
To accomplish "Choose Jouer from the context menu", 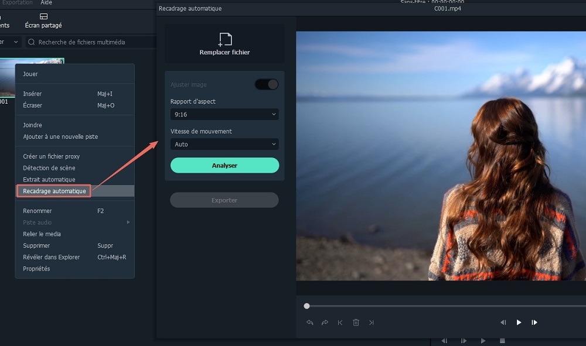I will tap(75, 74).
